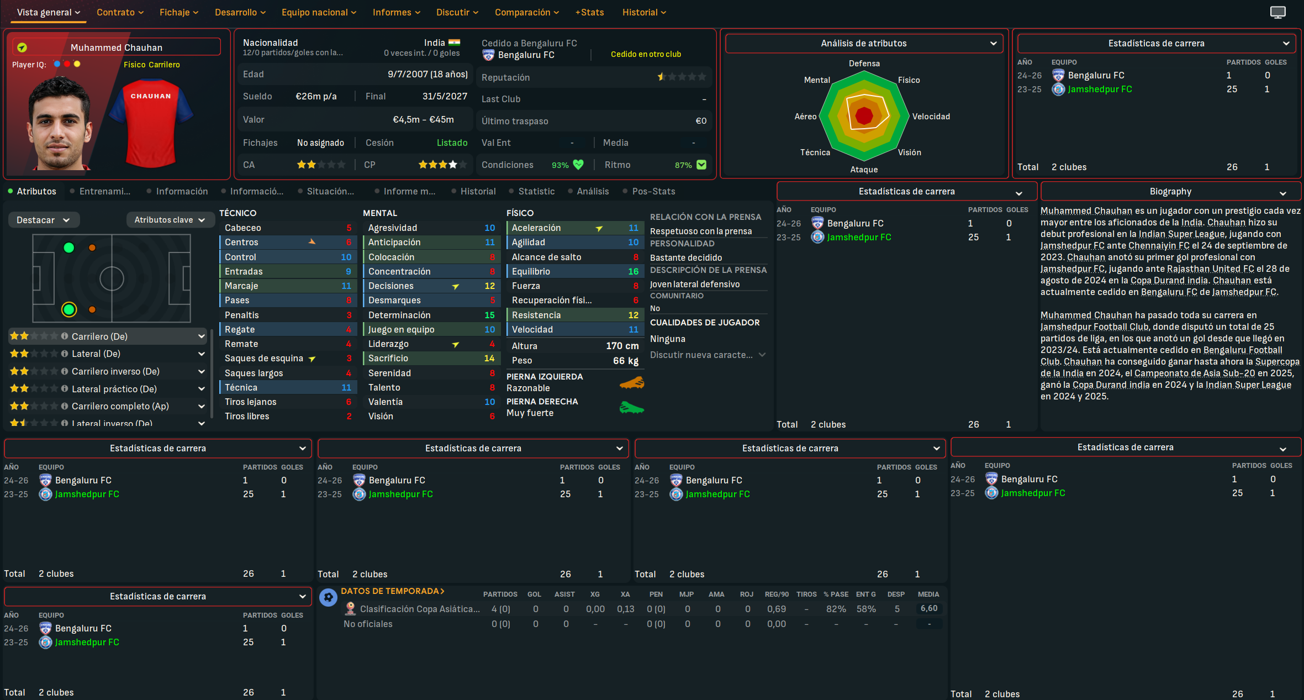The width and height of the screenshot is (1304, 700).
Task: Open the Fichaje menu
Action: click(x=179, y=12)
